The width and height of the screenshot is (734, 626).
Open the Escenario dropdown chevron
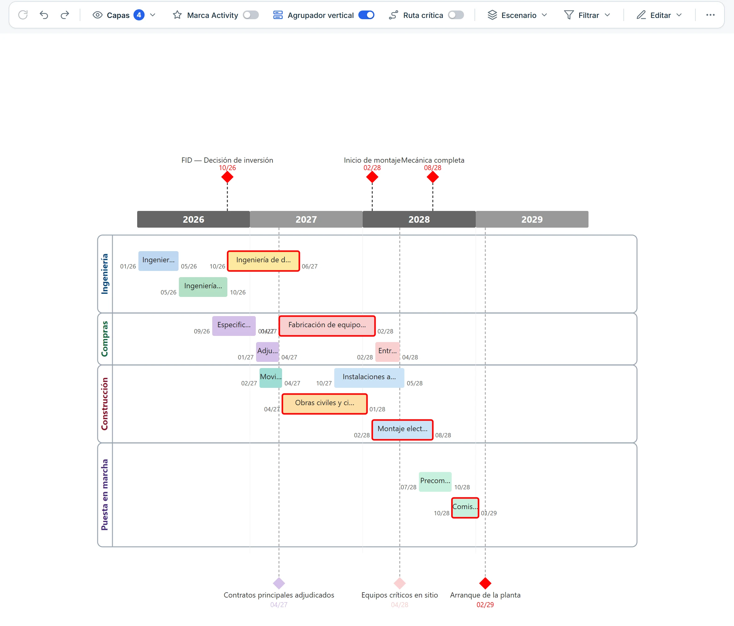[x=545, y=15]
